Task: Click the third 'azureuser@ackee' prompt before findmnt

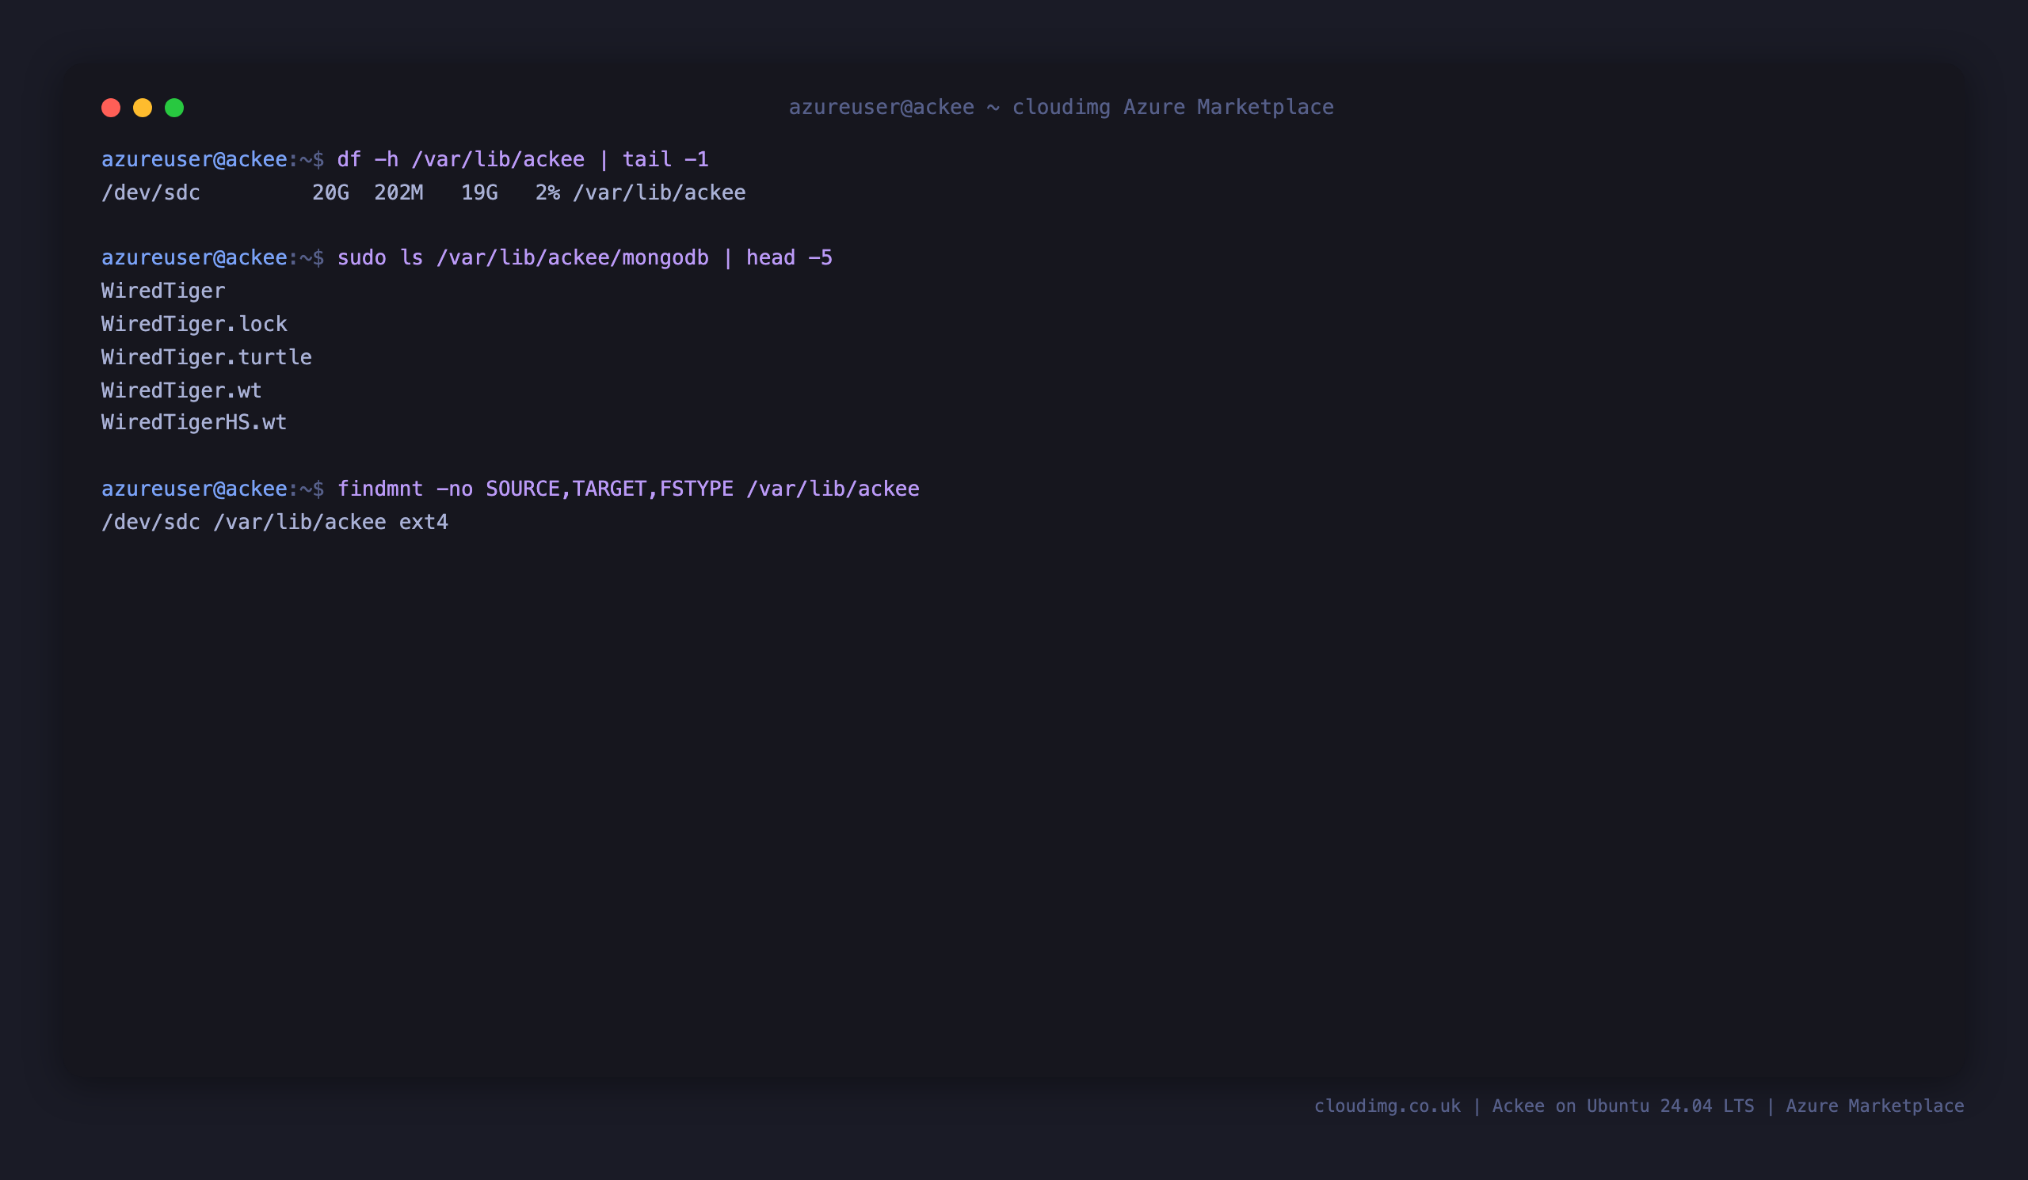Action: [x=194, y=489]
